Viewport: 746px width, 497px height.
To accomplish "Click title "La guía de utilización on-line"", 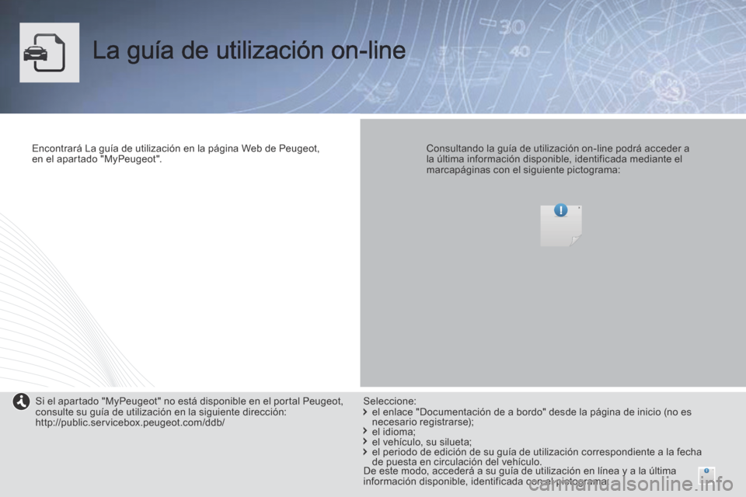I will coord(249,51).
